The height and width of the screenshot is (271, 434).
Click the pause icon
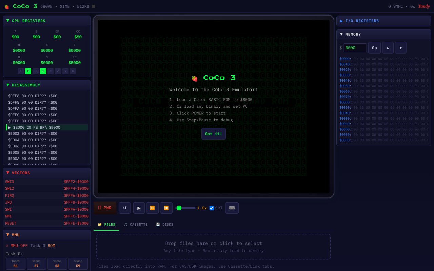[x=152, y=208]
